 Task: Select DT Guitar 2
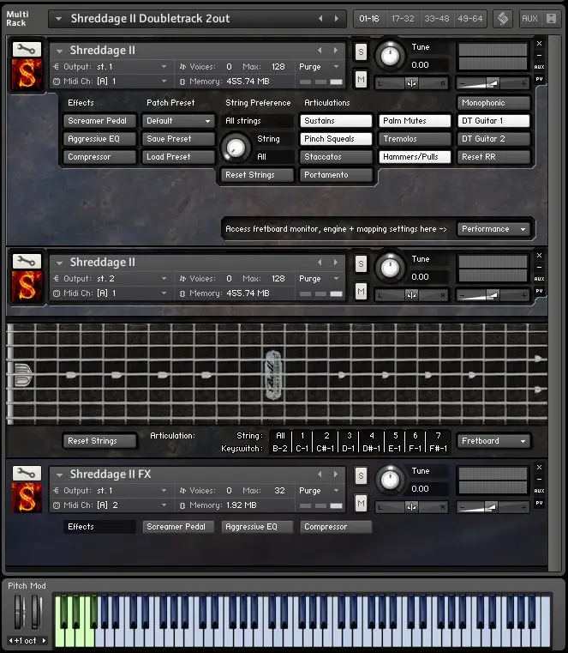[493, 139]
